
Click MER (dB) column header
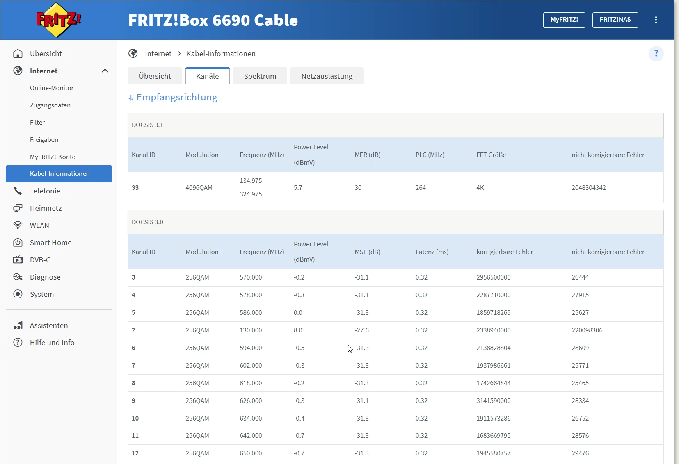(368, 155)
